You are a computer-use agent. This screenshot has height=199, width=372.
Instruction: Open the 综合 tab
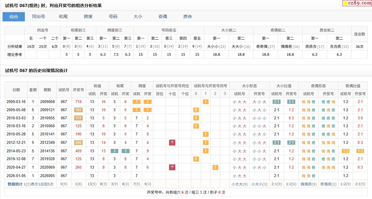click(x=14, y=17)
